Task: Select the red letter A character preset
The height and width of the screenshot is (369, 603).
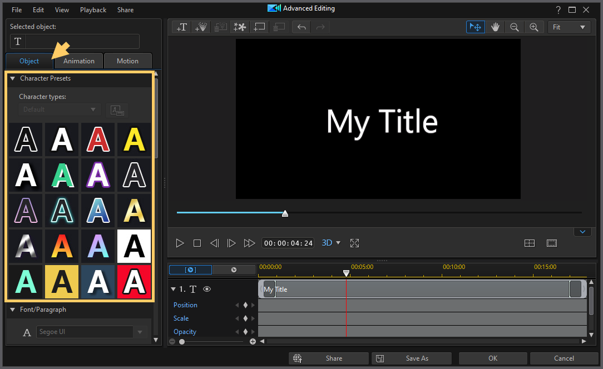Action: pos(98,139)
